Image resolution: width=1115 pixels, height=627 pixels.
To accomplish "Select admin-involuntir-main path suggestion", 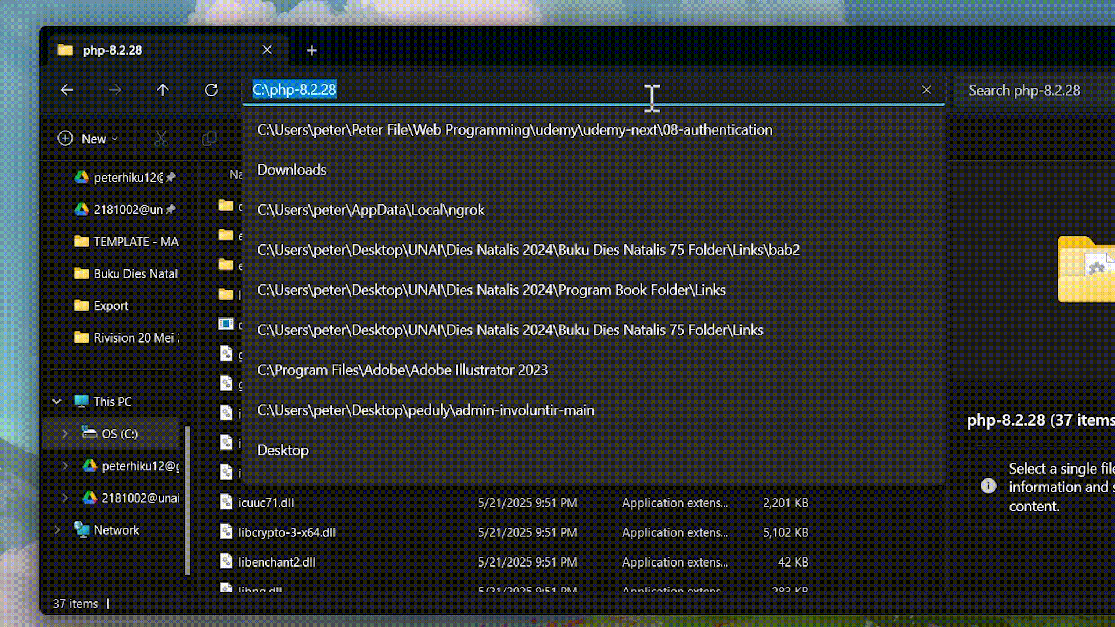I will [x=594, y=410].
